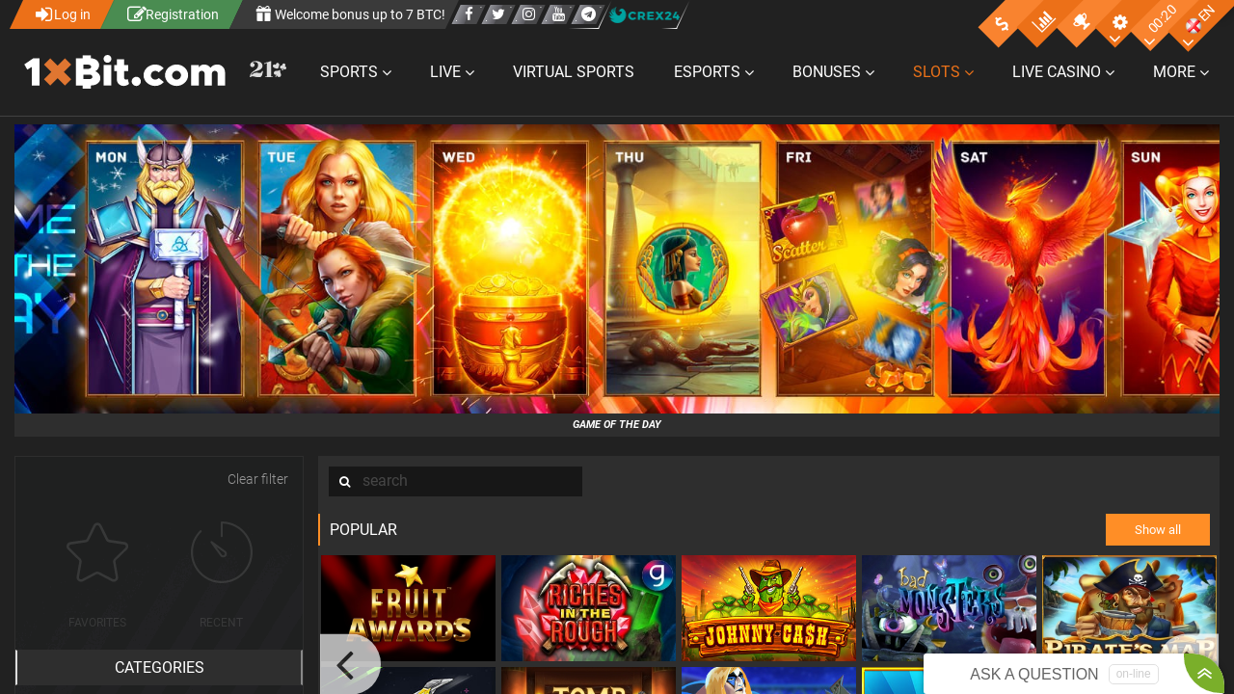Focus the slots search field
1234x694 pixels.
(469, 481)
